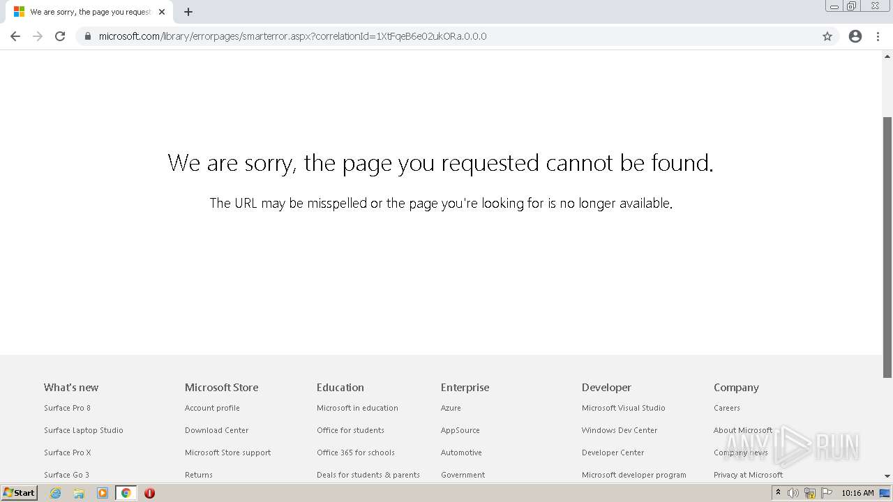
Task: Open the Office 365 for schools link
Action: (x=356, y=452)
